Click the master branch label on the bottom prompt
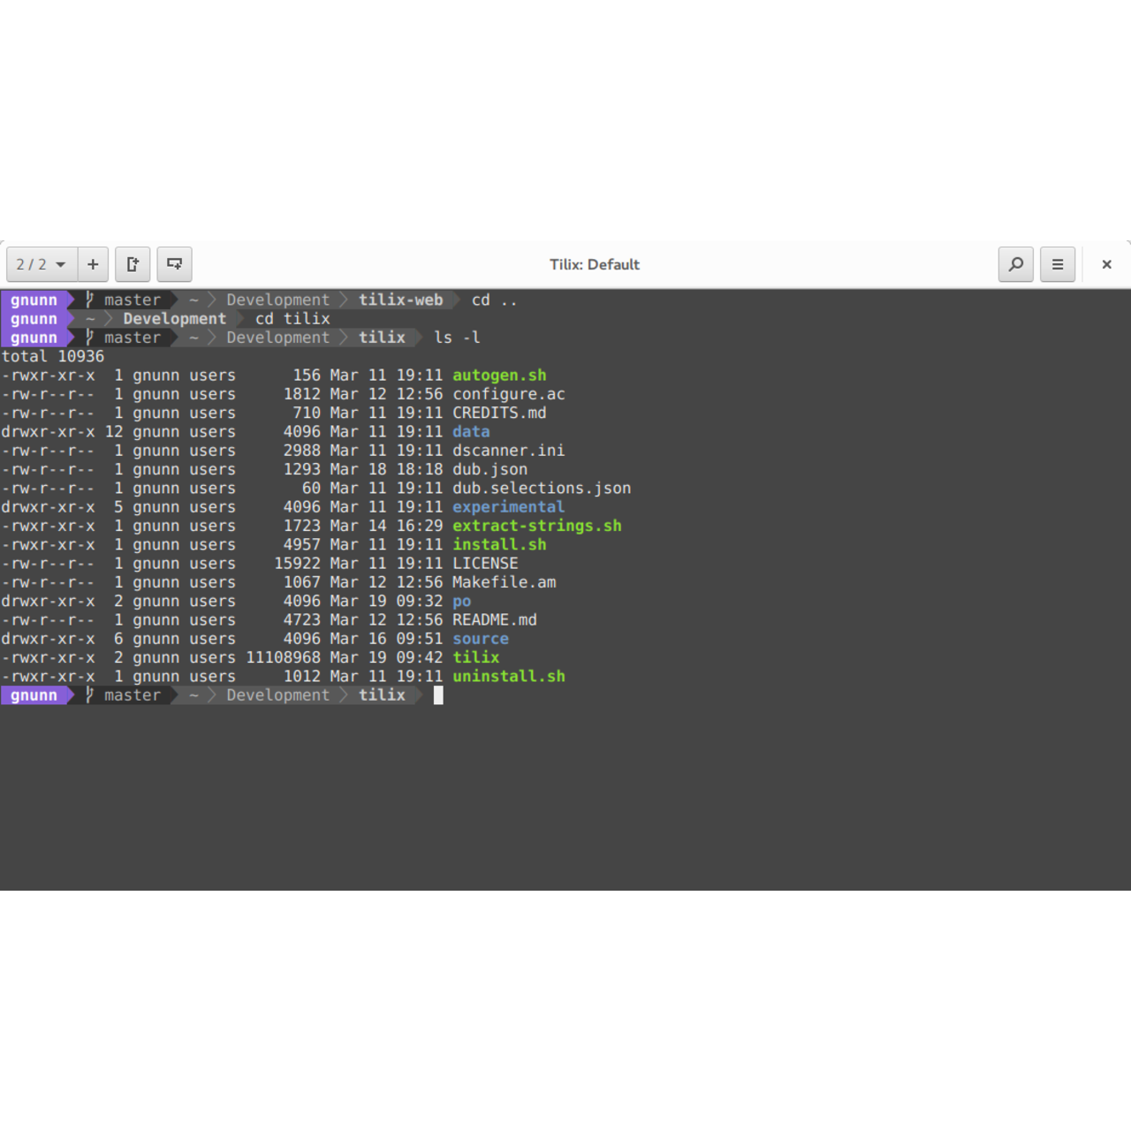Viewport: 1131px width, 1131px height. tap(132, 695)
